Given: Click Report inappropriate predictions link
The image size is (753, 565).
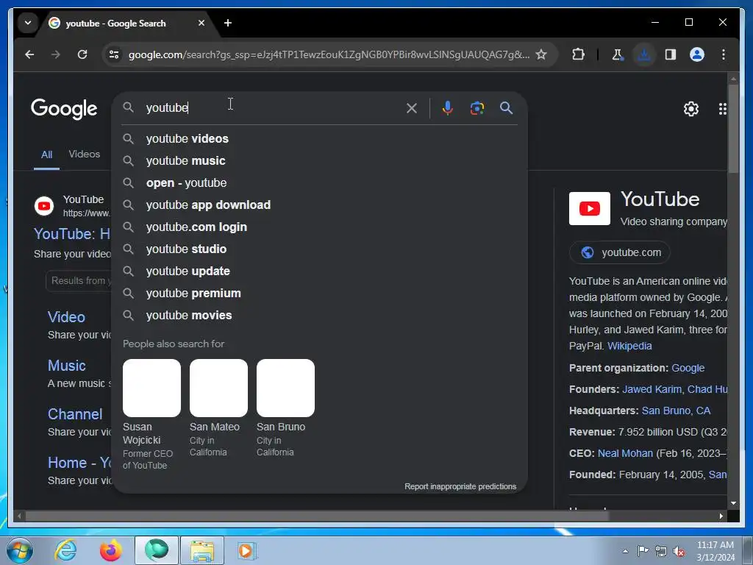Looking at the screenshot, I should coord(460,487).
